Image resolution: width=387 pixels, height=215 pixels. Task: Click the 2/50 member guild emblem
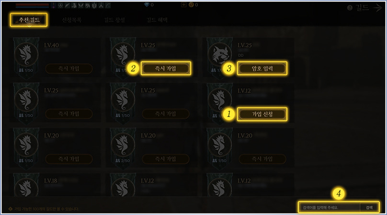pos(123,145)
